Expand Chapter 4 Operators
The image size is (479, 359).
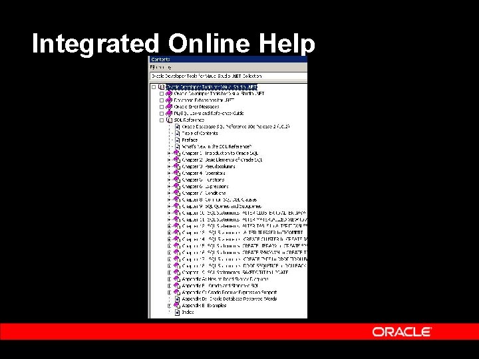point(169,174)
